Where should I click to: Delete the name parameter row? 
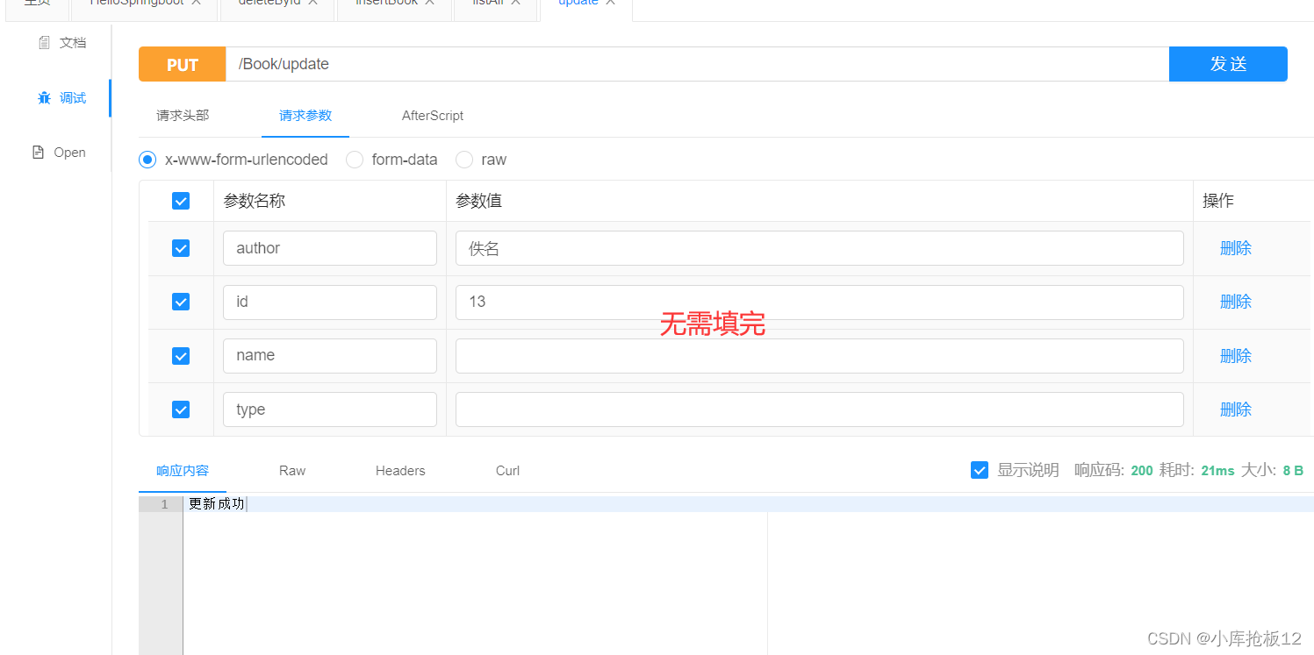[1235, 355]
